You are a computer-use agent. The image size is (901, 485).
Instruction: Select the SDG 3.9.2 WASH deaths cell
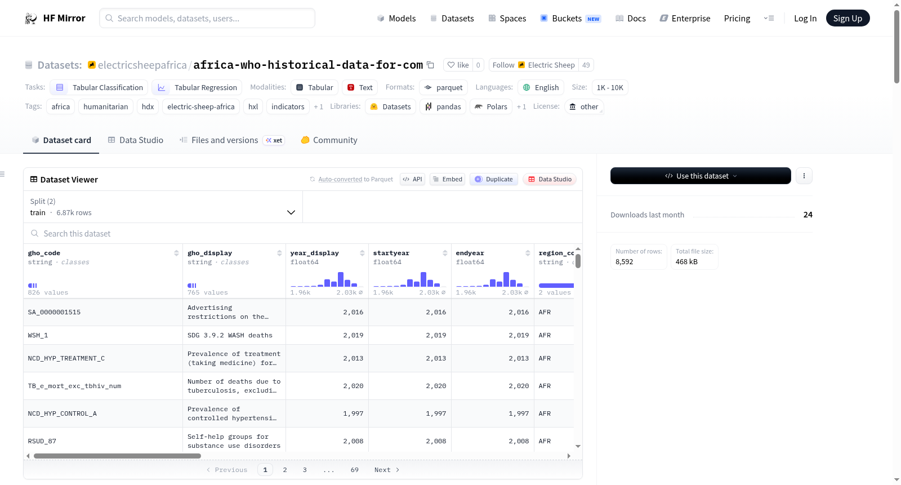pyautogui.click(x=234, y=335)
